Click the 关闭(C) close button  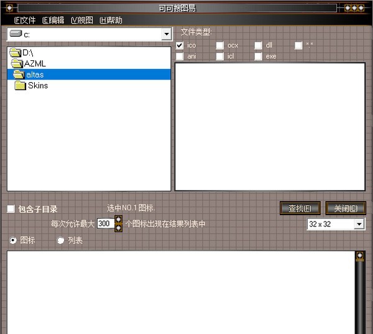[346, 208]
